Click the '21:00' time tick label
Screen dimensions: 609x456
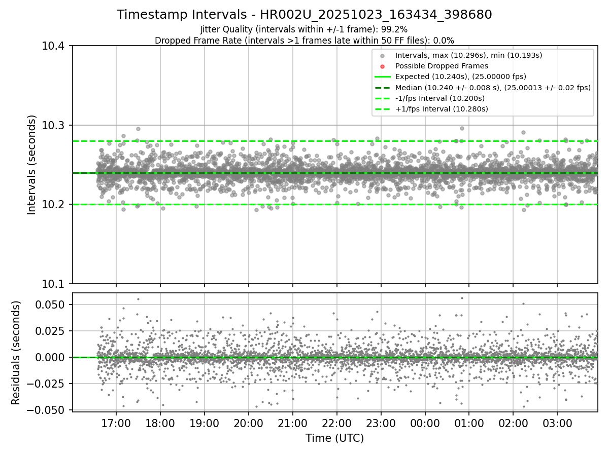tap(292, 423)
